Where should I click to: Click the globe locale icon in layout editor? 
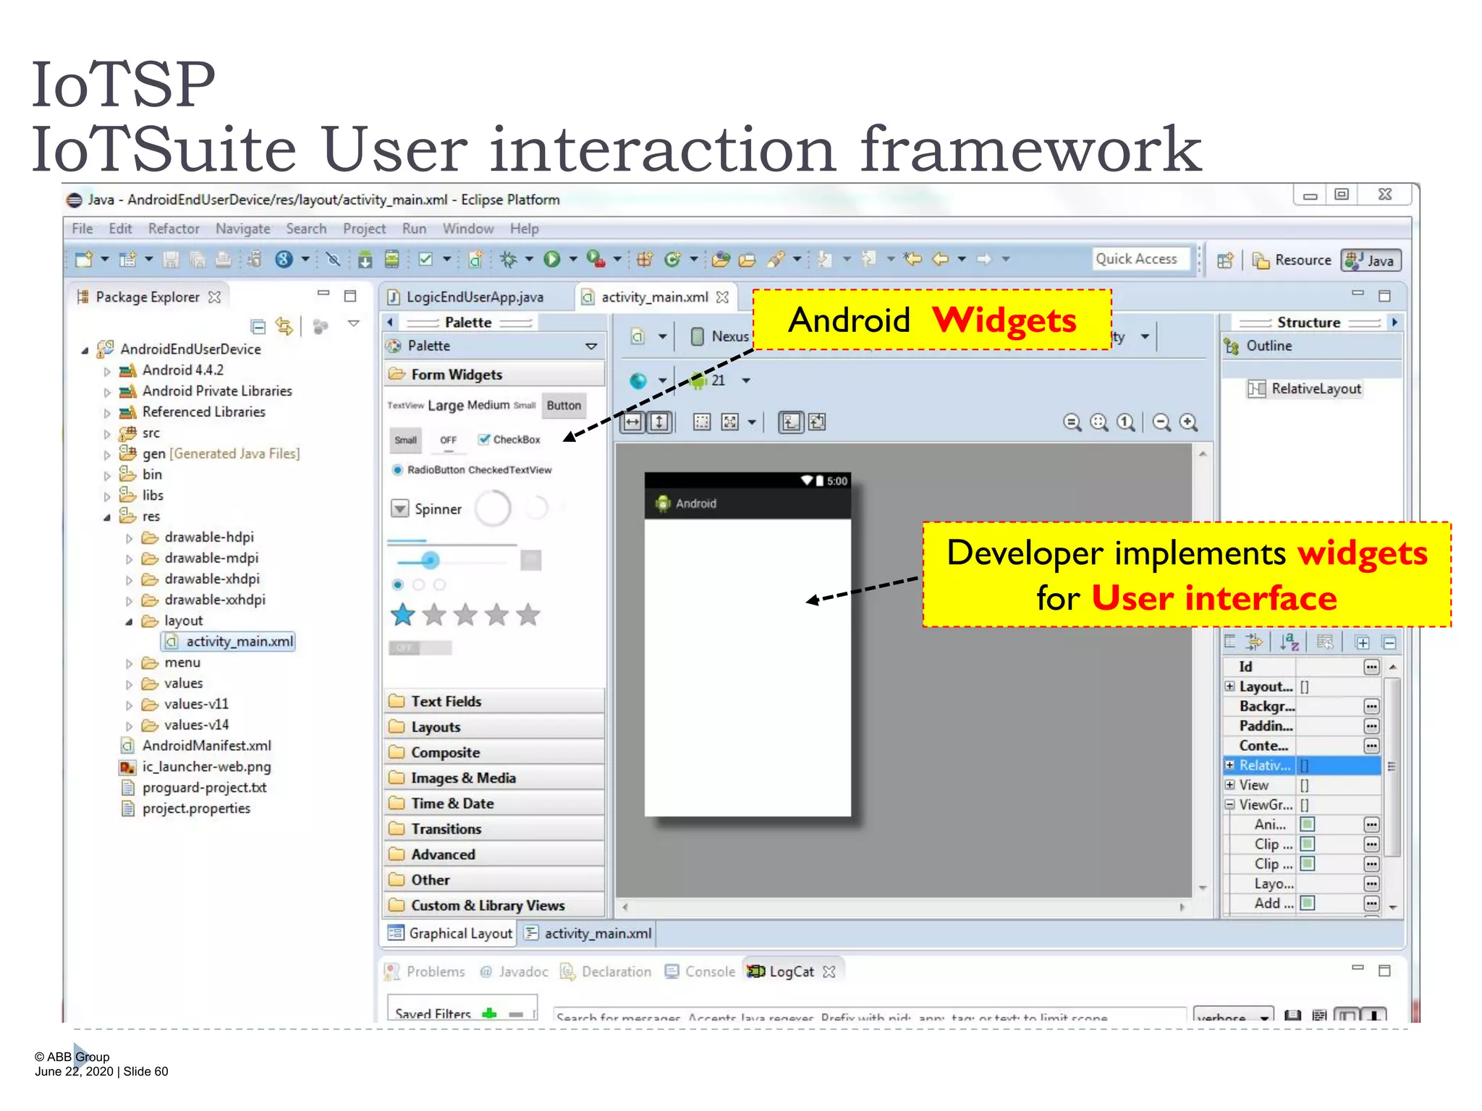638,380
